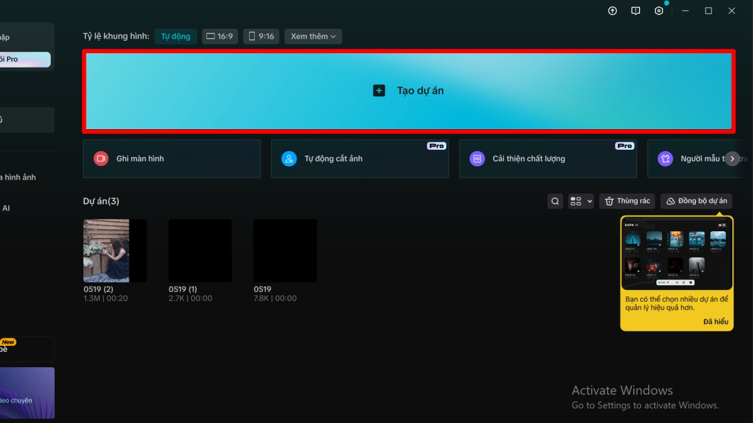The image size is (753, 423).
Task: Open the project view layout dropdown
Action: point(580,201)
